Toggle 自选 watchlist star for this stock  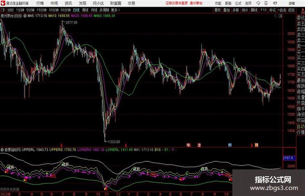click(x=282, y=10)
